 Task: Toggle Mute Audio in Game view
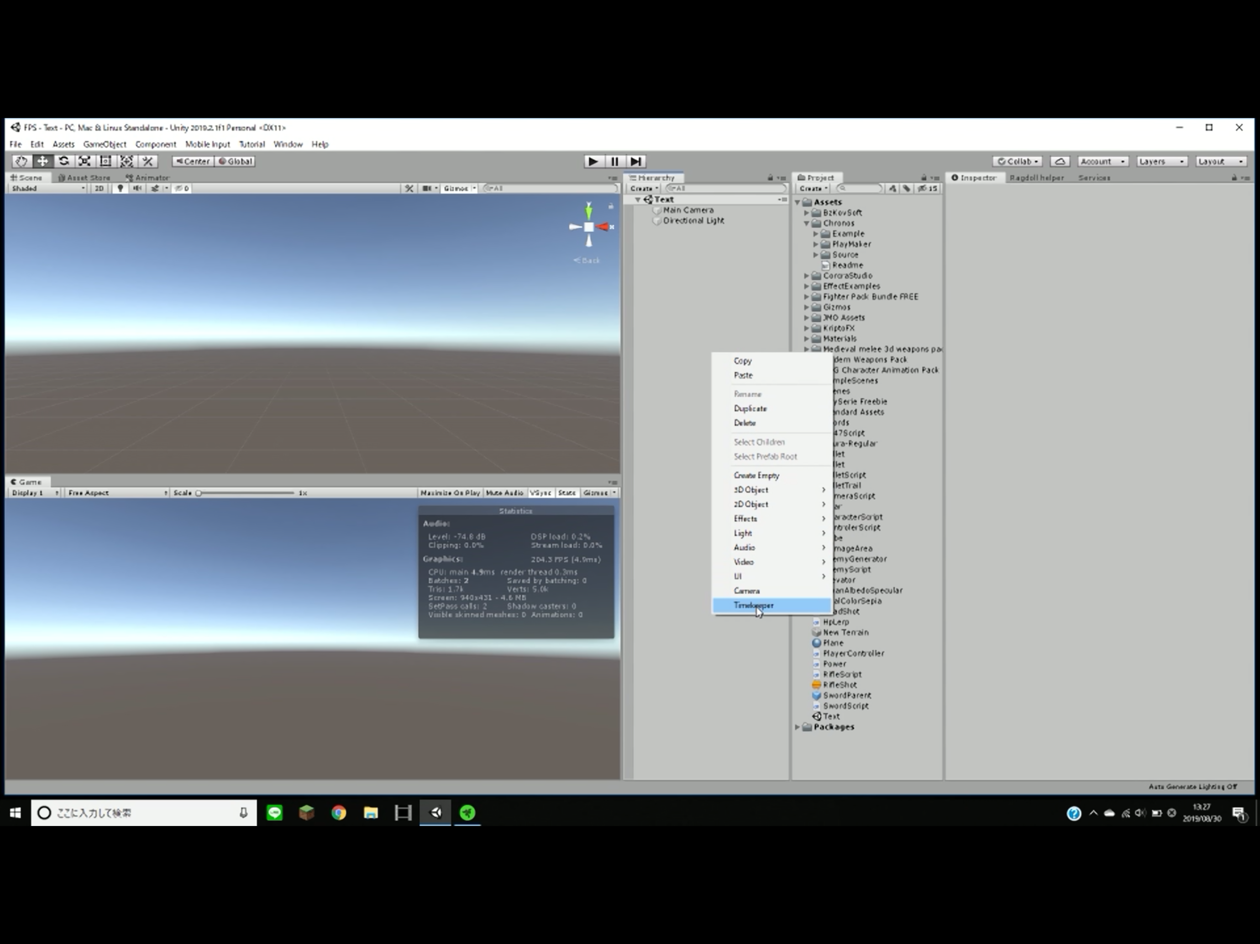[x=504, y=492]
